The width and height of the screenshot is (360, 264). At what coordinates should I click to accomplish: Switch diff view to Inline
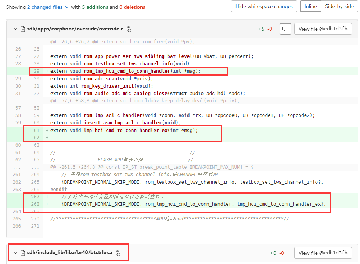click(x=311, y=7)
